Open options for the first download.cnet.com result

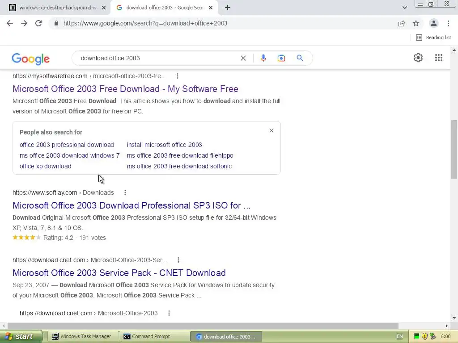tap(178, 260)
